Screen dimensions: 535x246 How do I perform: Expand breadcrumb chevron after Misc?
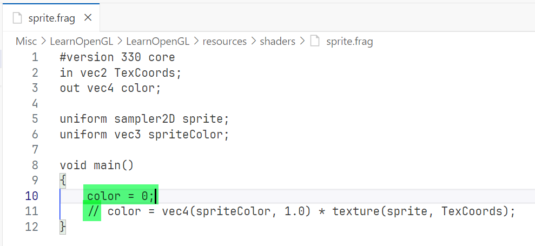(x=43, y=41)
